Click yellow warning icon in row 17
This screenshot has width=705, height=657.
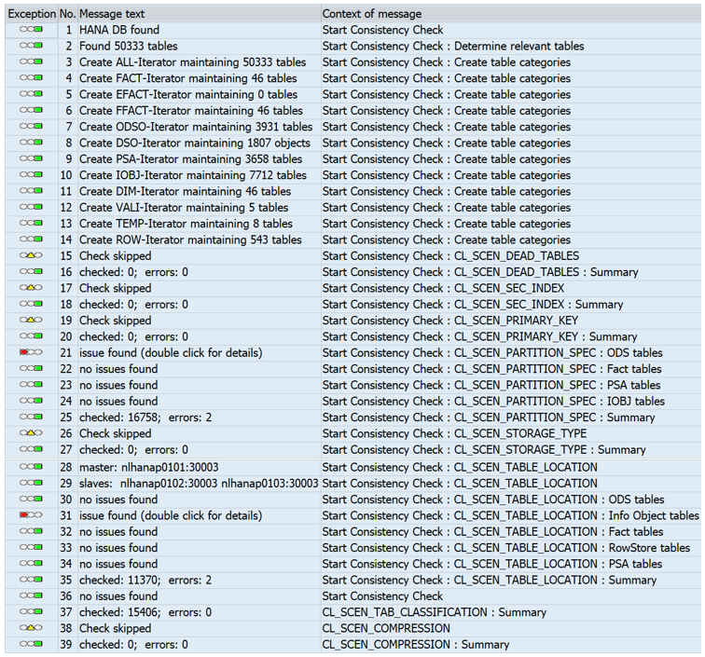click(x=31, y=289)
